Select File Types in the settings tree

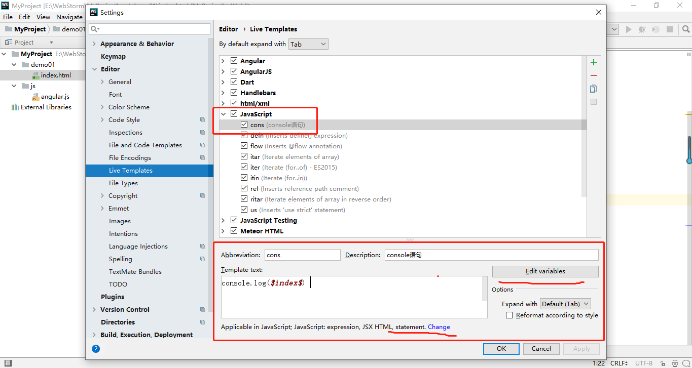[x=123, y=183]
